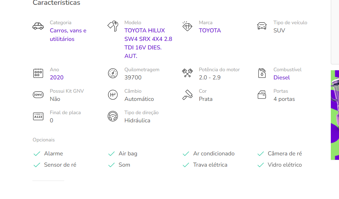339x199 pixels.
Task: Click the pistons icon beside Potência do motor
Action: pyautogui.click(x=187, y=73)
